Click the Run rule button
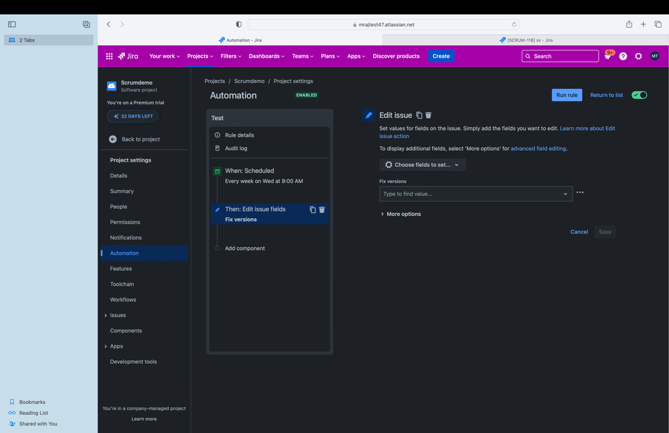Viewport: 669px width, 433px height. coord(567,95)
